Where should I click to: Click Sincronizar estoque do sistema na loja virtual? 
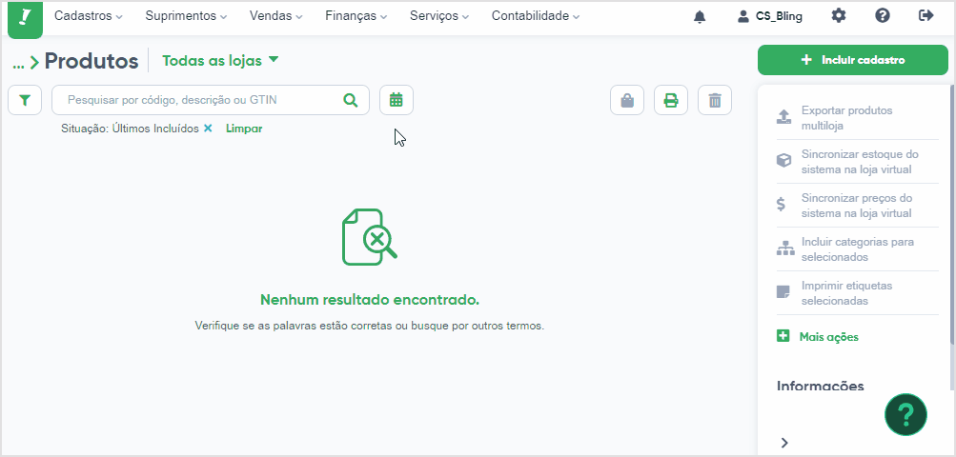pyautogui.click(x=861, y=162)
